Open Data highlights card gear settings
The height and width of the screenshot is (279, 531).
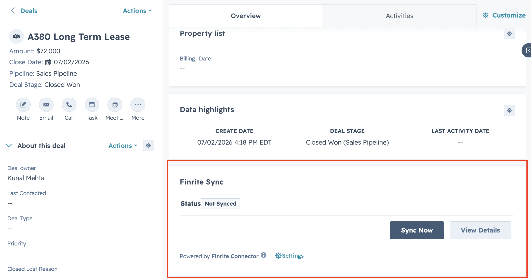tap(509, 110)
